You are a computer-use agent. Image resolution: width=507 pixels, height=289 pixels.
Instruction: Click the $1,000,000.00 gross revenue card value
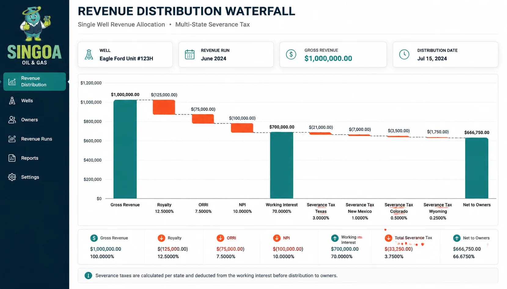click(328, 59)
